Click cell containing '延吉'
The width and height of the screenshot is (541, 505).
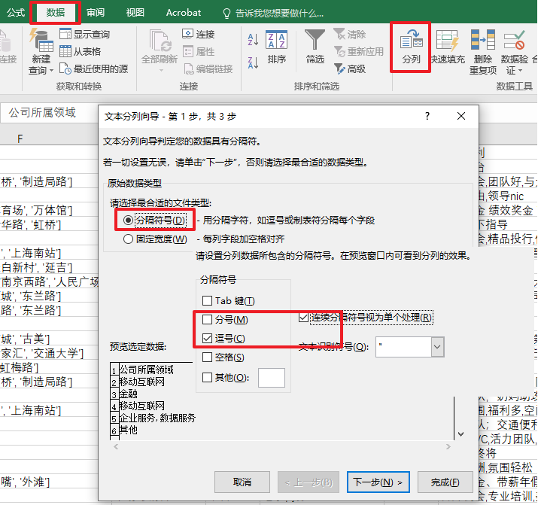pos(49,267)
